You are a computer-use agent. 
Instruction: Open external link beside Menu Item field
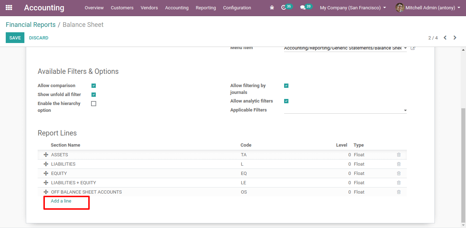coord(413,48)
